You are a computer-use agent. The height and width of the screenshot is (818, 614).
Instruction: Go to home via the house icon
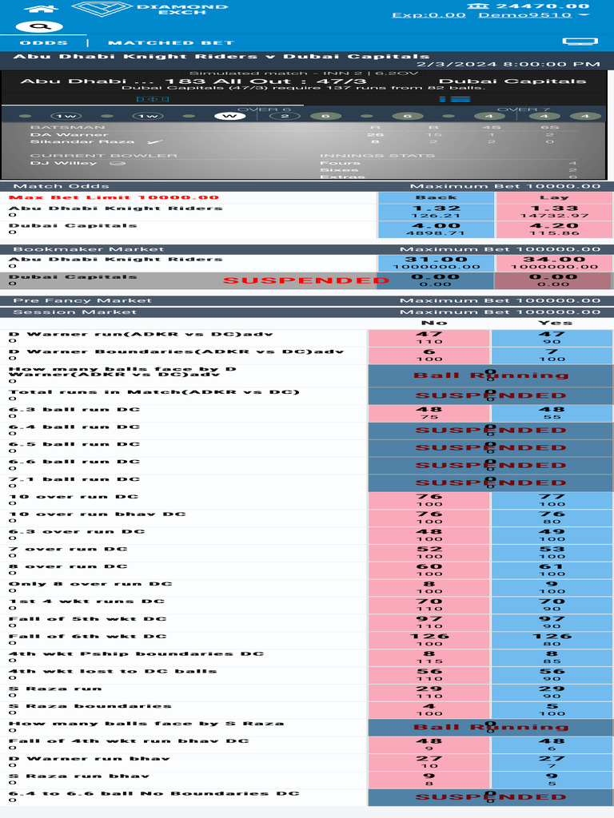[x=41, y=7]
